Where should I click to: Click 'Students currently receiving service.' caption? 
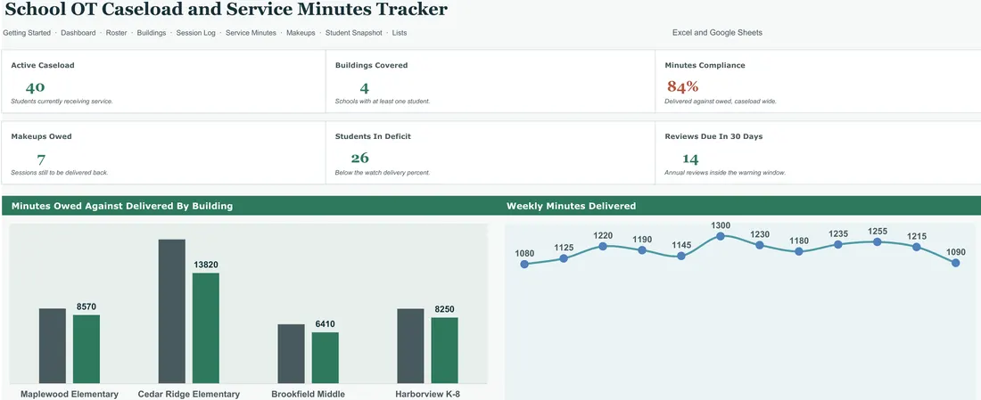62,102
